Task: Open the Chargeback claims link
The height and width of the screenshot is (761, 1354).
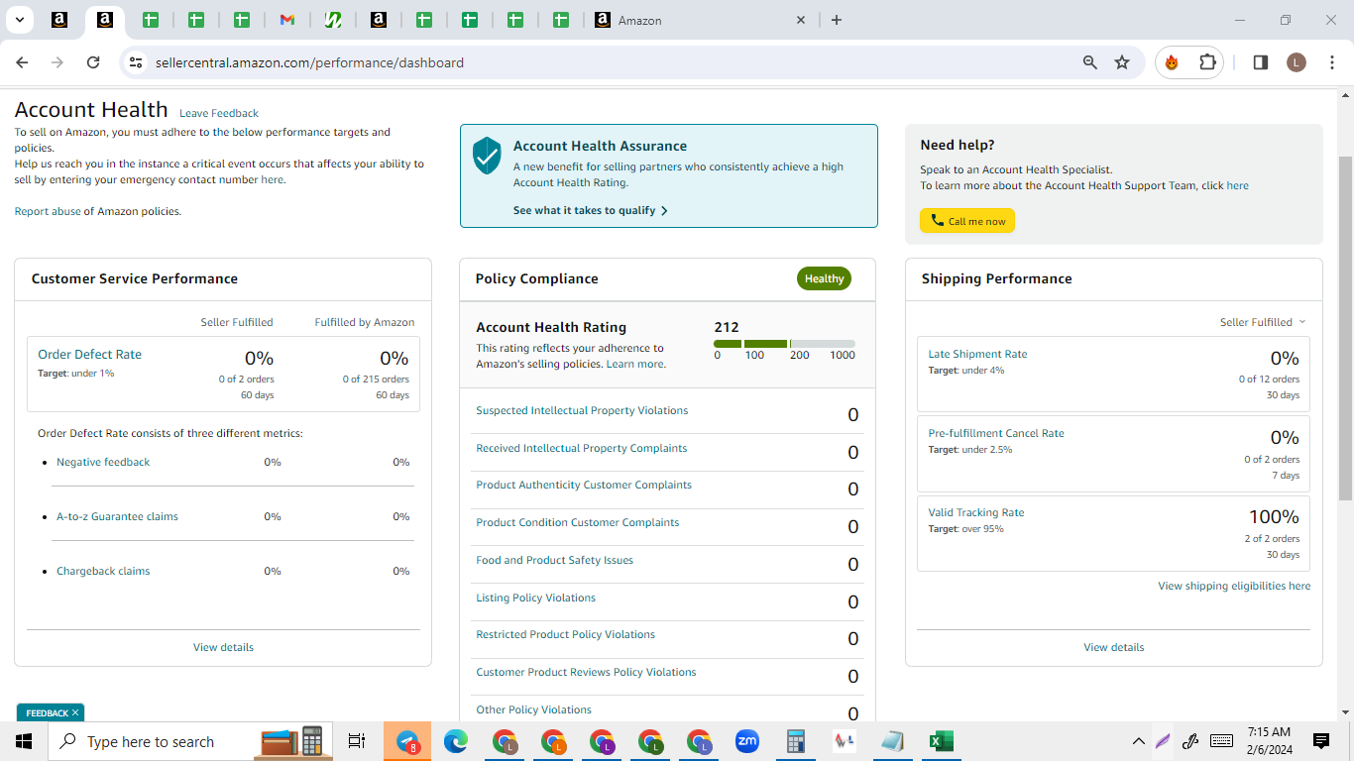Action: coord(103,571)
